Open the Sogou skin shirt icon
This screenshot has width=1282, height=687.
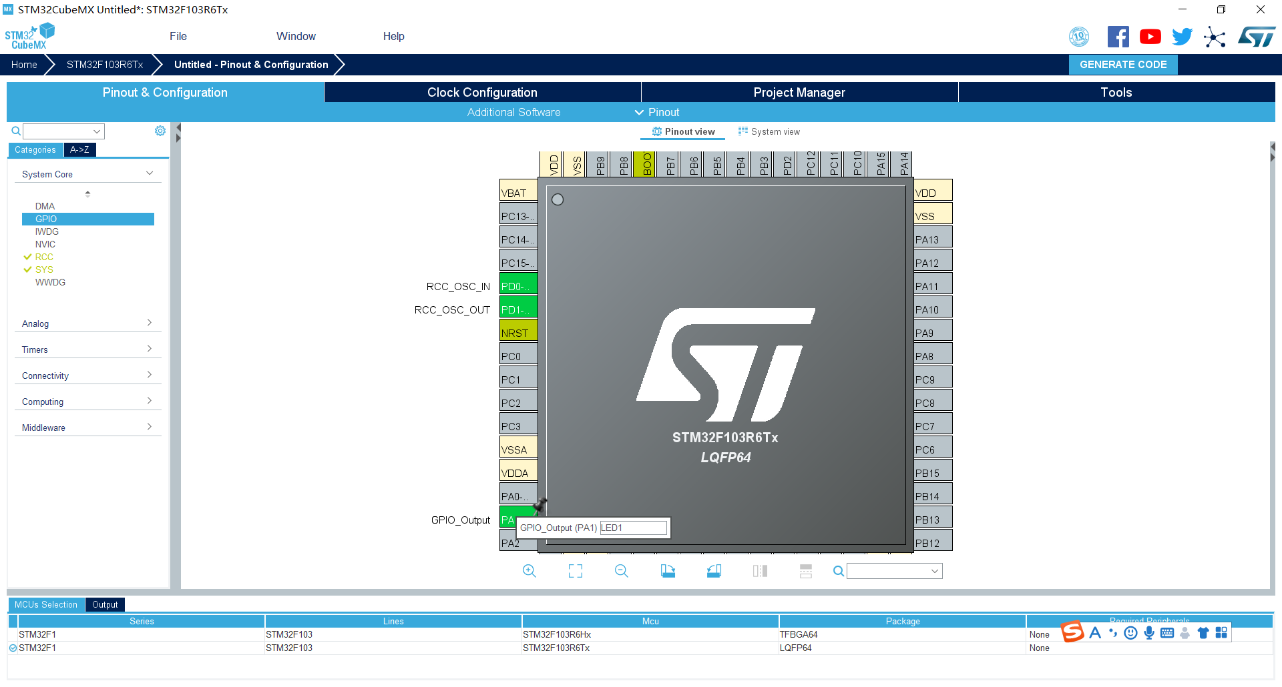point(1203,632)
